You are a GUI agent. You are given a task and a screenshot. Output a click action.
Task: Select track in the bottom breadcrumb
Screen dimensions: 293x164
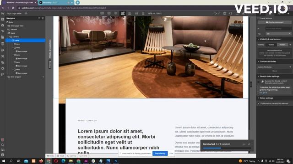coord(61,156)
